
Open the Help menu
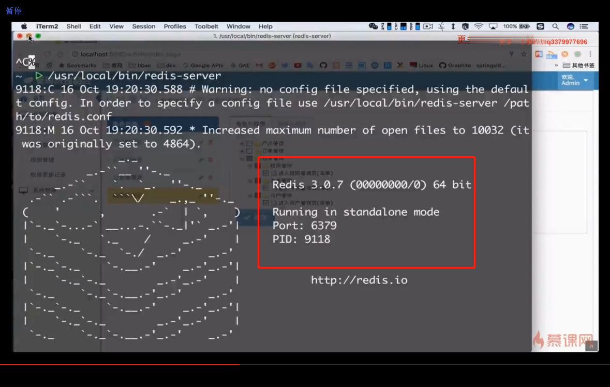coord(265,26)
